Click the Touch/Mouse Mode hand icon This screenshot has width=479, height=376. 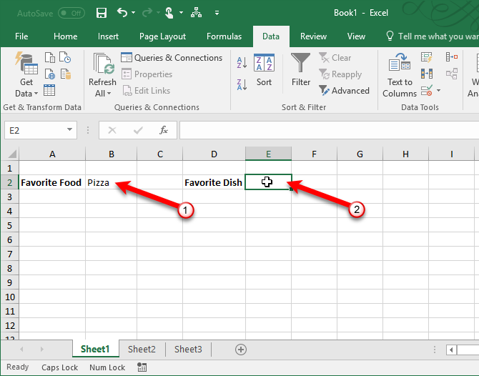coord(169,13)
